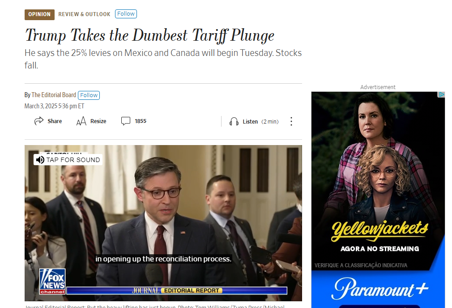This screenshot has height=308, width=452.
Task: Click the Yellowjackets advertisement title
Action: coord(380,231)
